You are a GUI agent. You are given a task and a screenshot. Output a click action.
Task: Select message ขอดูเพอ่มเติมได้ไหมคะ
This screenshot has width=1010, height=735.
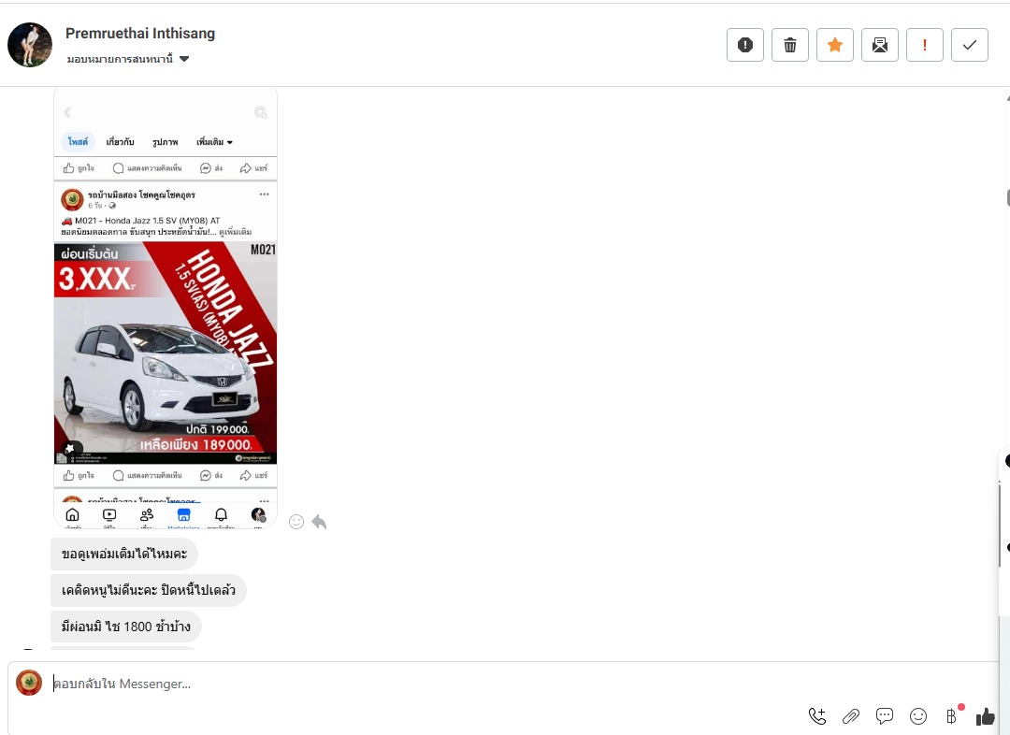pyautogui.click(x=124, y=554)
